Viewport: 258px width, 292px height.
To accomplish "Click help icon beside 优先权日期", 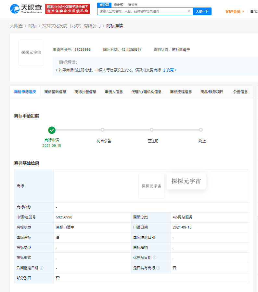I will coord(154,257).
